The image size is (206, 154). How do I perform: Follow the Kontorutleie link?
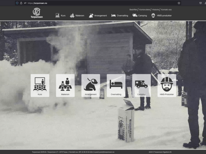pos(144,10)
